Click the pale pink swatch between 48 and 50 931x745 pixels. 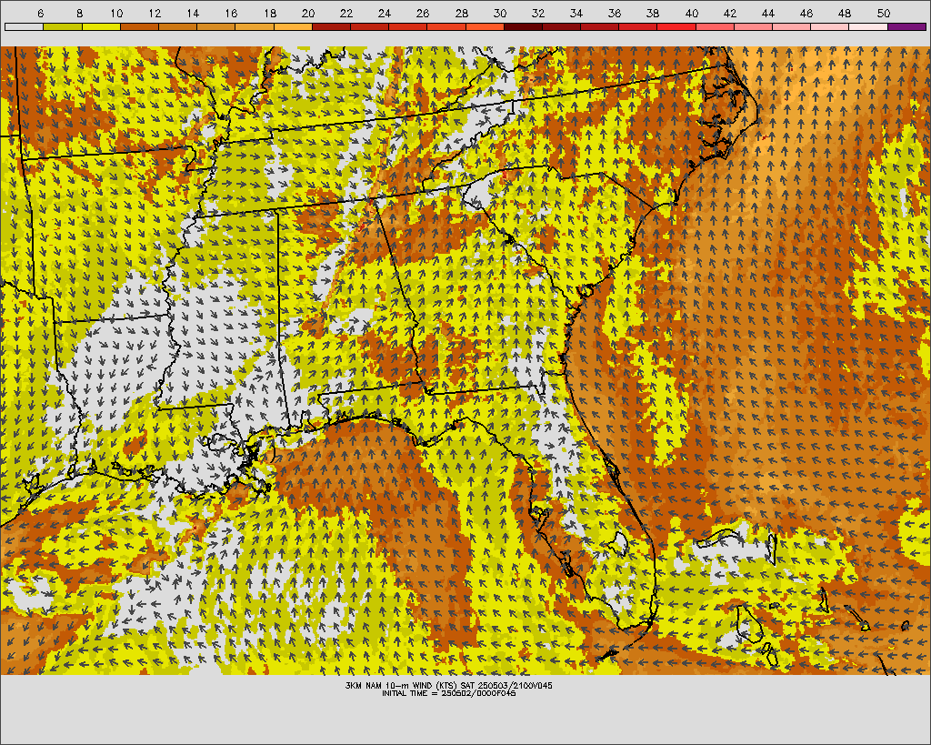pos(868,26)
